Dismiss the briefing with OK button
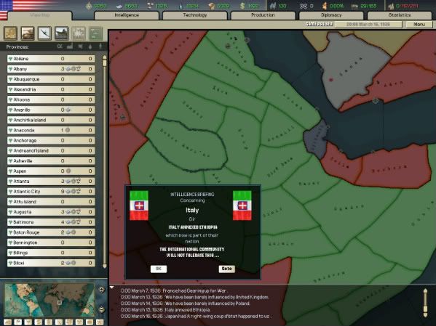 pos(159,269)
